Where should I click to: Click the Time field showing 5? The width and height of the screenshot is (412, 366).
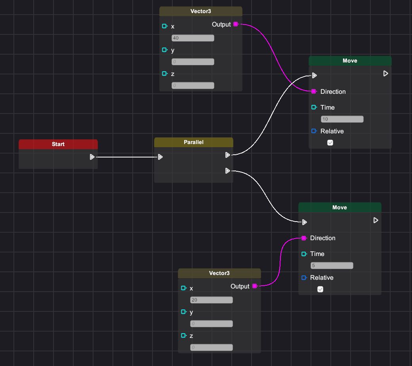click(x=332, y=265)
